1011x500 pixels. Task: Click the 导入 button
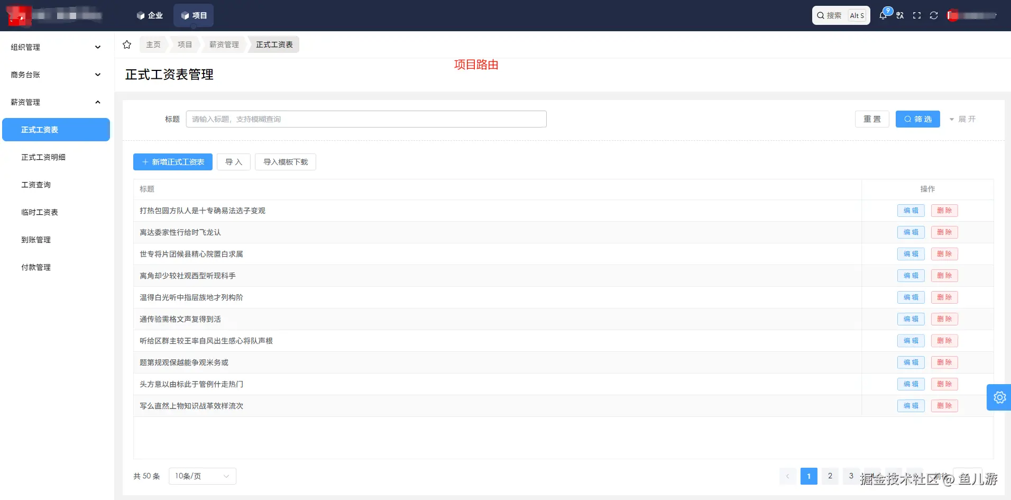(x=234, y=162)
